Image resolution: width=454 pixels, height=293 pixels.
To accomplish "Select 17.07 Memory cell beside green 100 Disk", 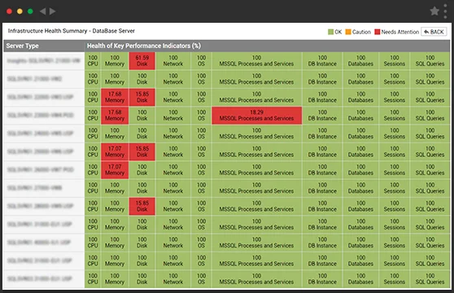I will point(115,169).
